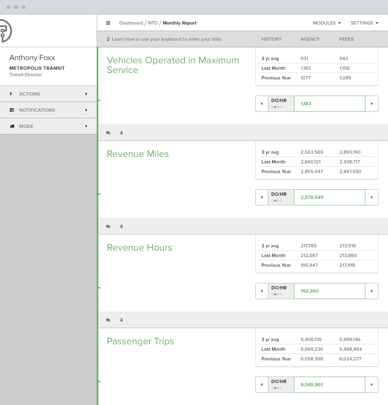The width and height of the screenshot is (388, 405).
Task: Select the Peers column header
Action: (346, 39)
